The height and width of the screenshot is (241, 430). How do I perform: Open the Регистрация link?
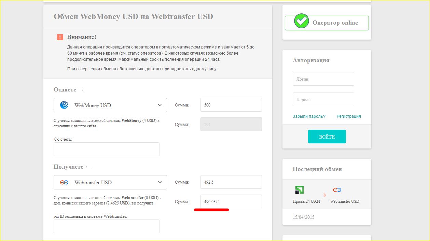pos(349,116)
